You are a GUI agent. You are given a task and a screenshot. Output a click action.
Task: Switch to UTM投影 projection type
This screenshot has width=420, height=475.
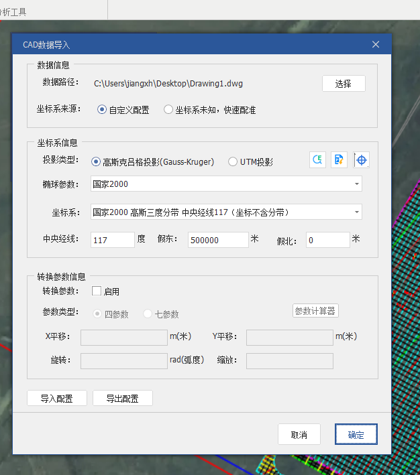(233, 161)
